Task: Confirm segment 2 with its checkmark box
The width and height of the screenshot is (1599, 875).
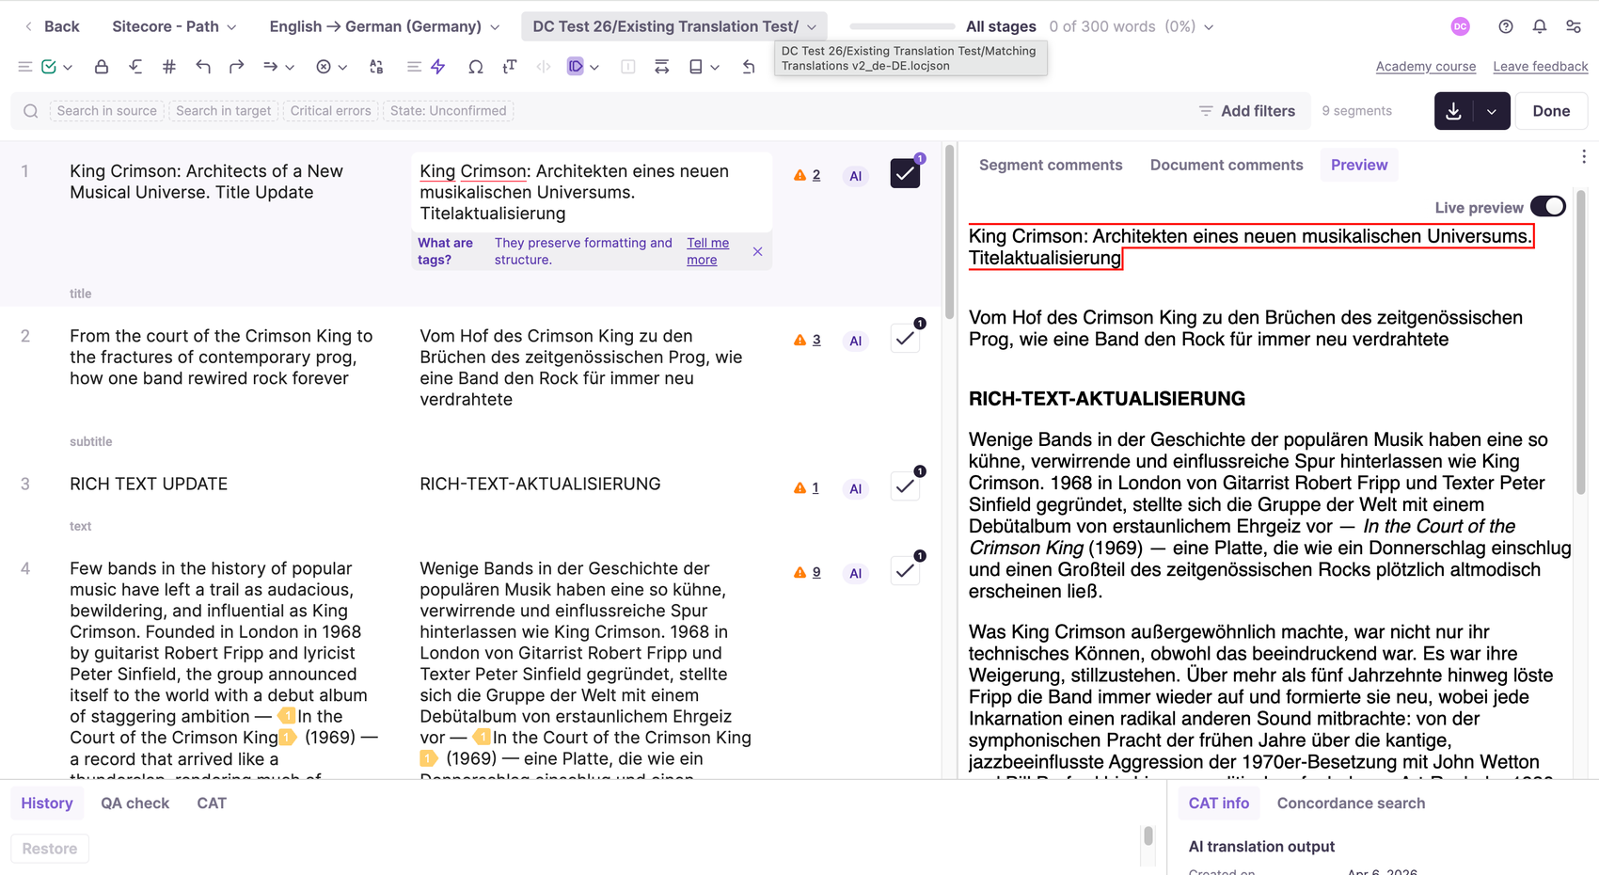Action: coord(905,339)
